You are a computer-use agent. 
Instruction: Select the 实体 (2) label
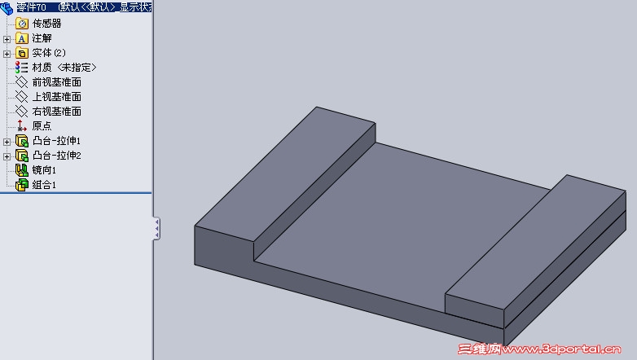tap(49, 53)
